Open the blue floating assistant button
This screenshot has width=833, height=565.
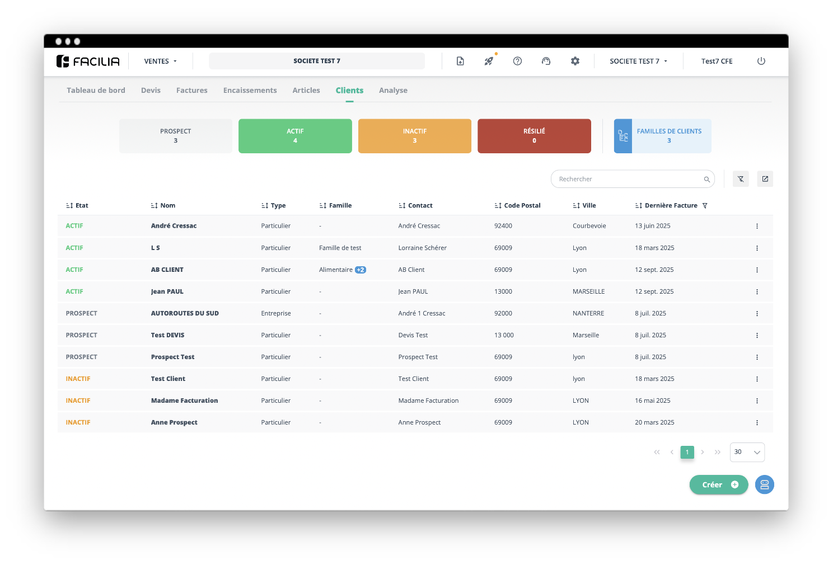click(764, 484)
